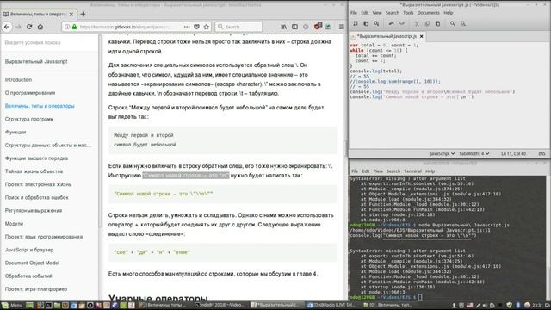The width and height of the screenshot is (551, 310).
Task: Open editor File menu
Action: [x=354, y=13]
